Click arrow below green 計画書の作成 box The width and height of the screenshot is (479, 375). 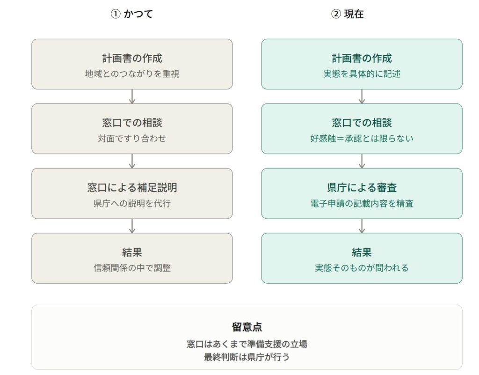362,96
